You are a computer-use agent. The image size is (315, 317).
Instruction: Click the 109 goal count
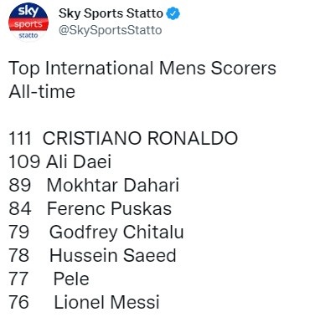24,161
